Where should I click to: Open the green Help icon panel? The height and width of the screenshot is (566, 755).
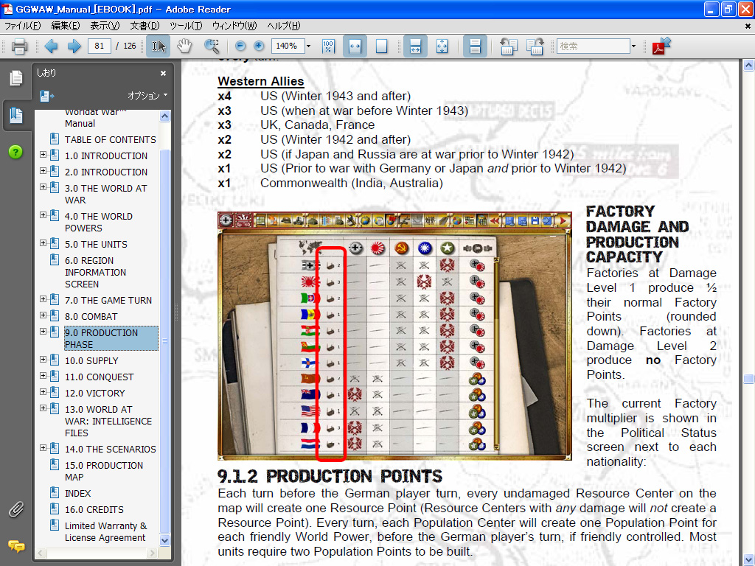[x=15, y=152]
